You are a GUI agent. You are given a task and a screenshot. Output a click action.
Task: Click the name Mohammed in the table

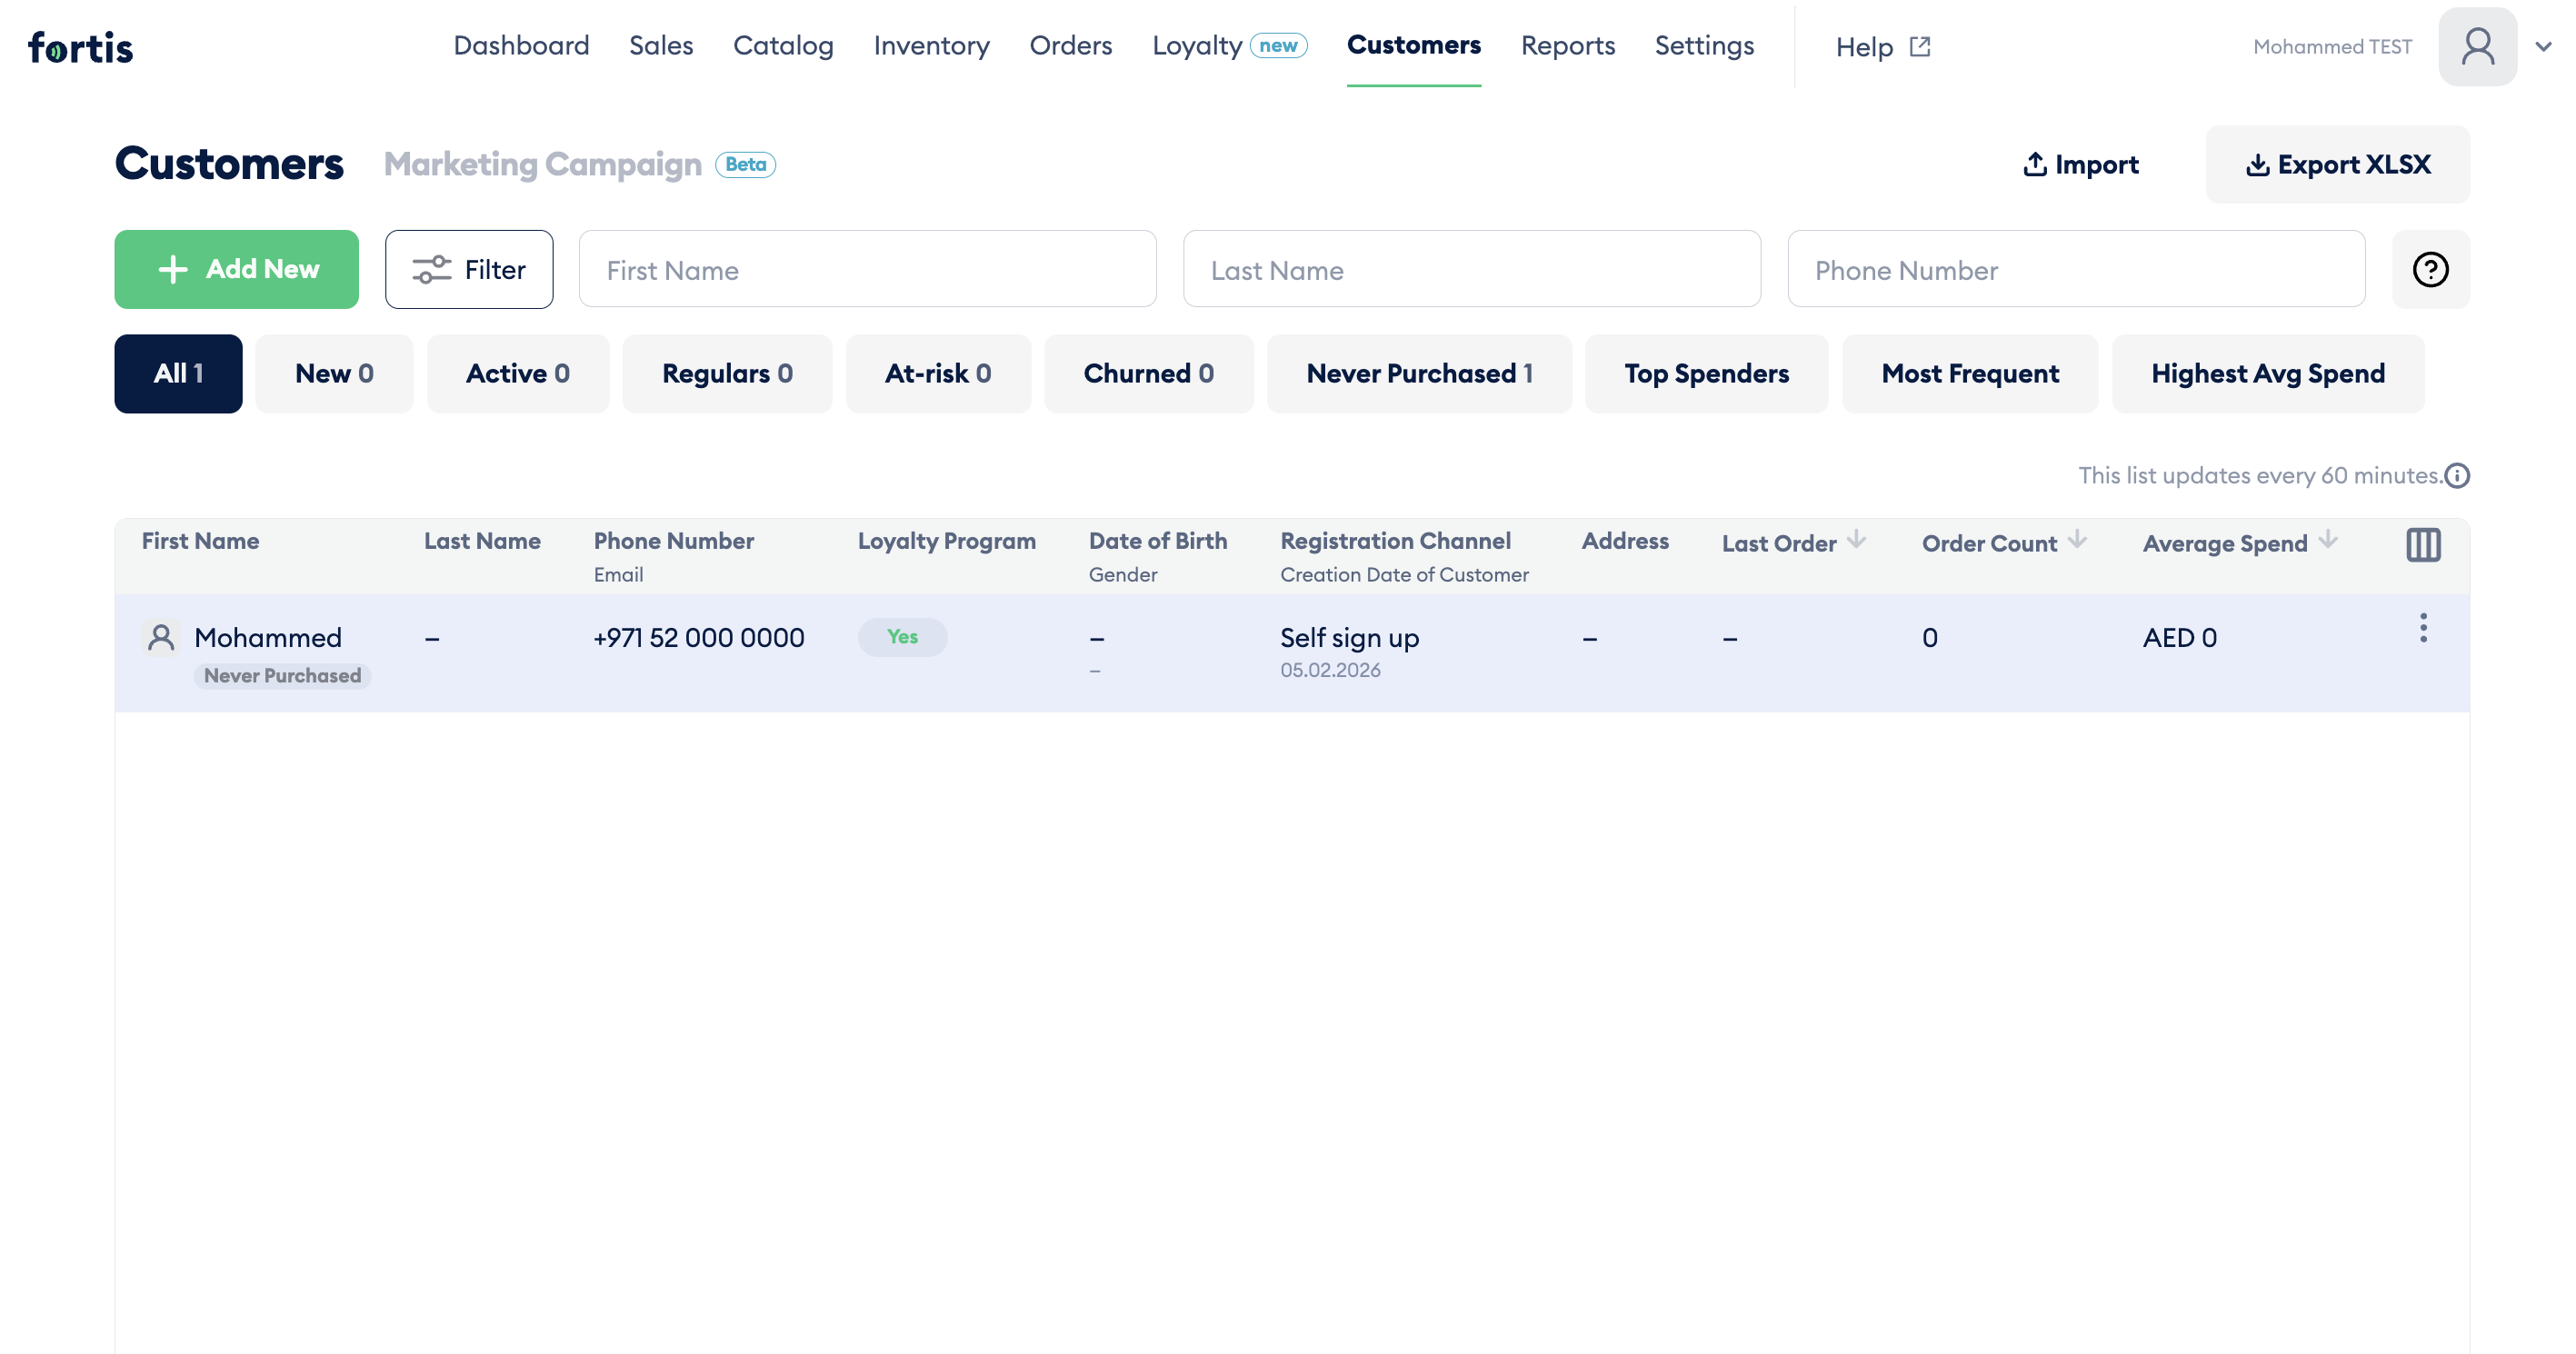[x=268, y=637]
